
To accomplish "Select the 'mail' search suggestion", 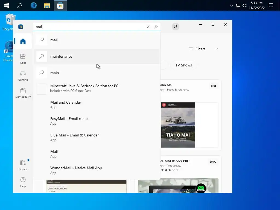I will (97, 40).
